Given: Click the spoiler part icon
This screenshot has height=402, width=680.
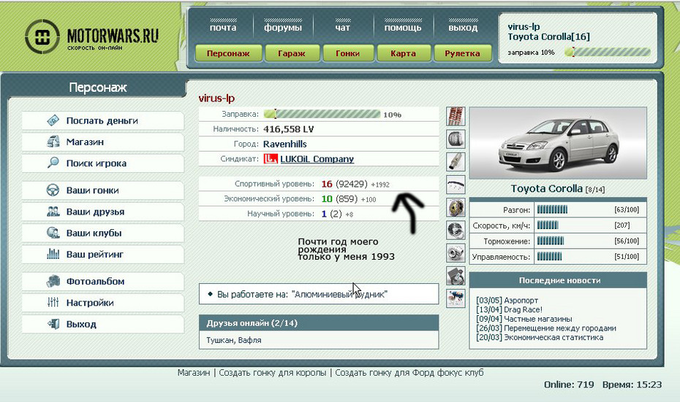Looking at the screenshot, I should point(456,185).
